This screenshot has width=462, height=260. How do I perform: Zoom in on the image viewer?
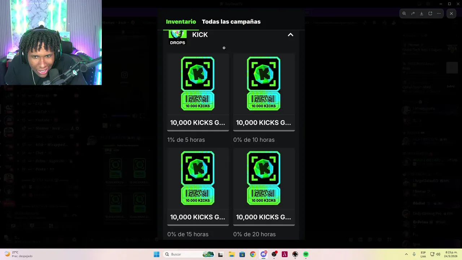[x=404, y=13]
